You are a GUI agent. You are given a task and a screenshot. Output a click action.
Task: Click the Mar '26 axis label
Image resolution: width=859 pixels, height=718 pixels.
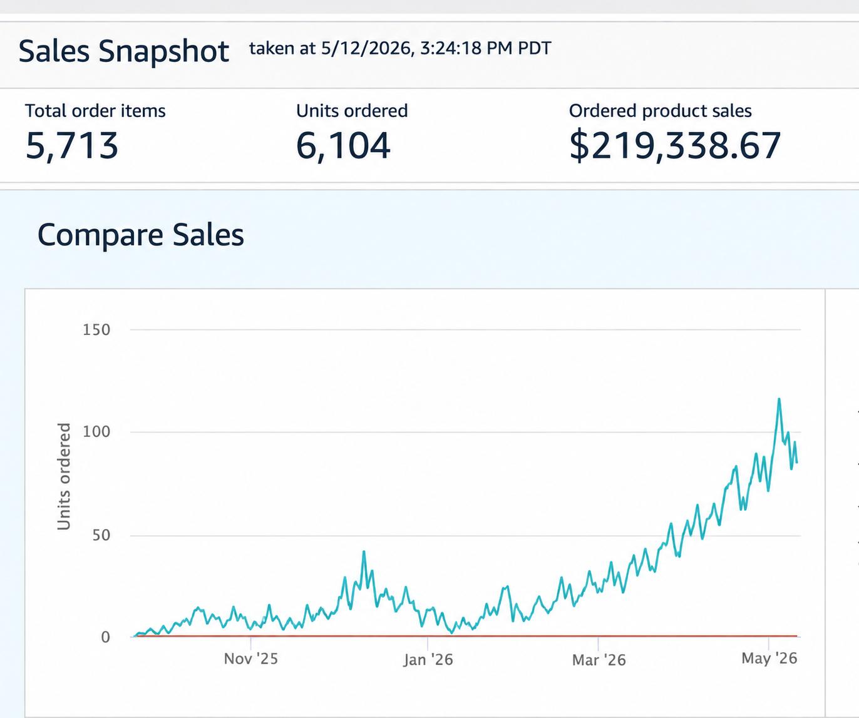point(599,659)
